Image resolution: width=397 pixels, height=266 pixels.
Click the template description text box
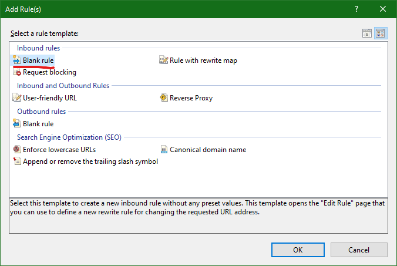[198, 216]
